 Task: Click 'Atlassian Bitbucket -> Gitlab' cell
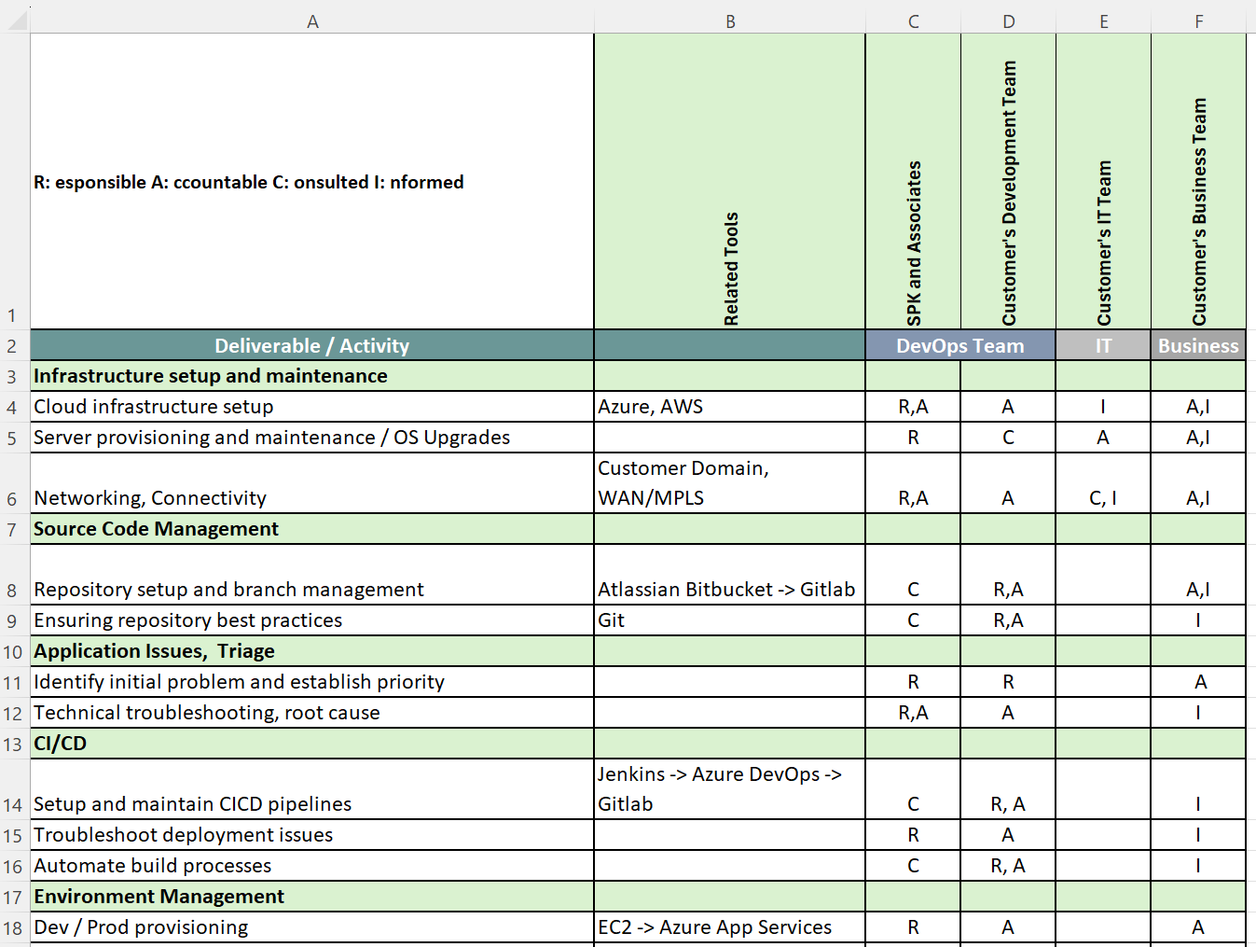point(730,575)
